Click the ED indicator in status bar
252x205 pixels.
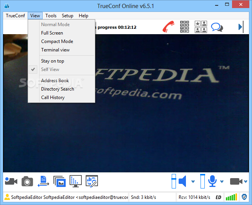(x=219, y=197)
